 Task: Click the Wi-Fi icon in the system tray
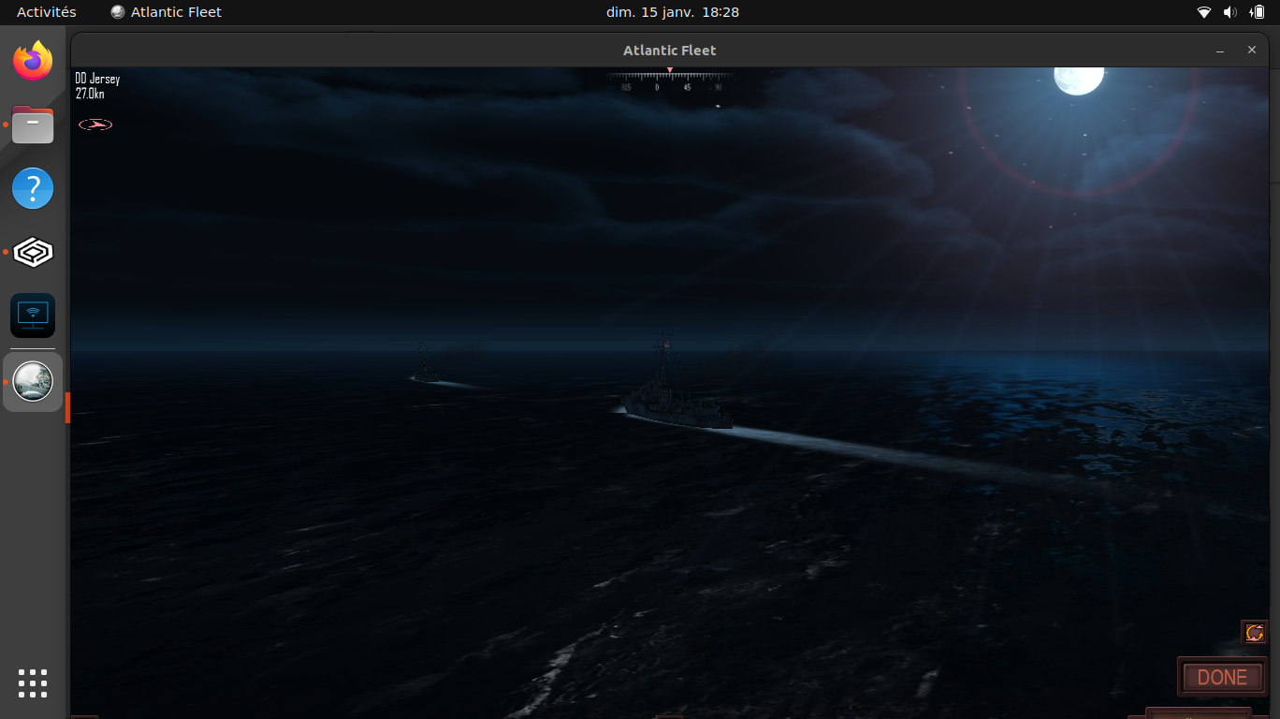click(1204, 12)
